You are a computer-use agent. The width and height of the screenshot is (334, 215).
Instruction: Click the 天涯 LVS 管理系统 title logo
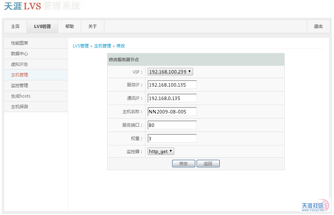tap(42, 6)
